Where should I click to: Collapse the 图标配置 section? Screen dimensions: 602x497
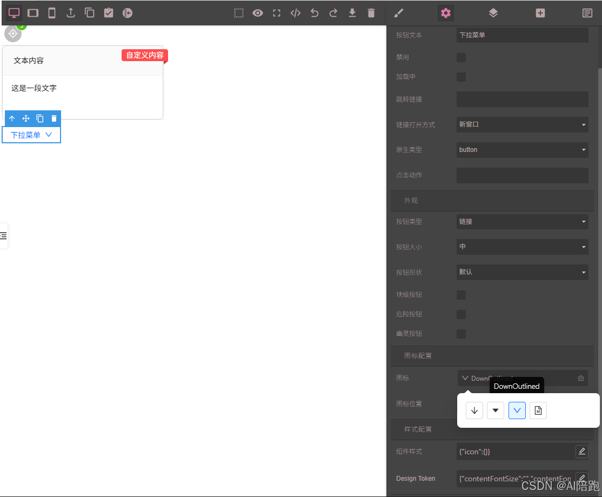coord(492,356)
